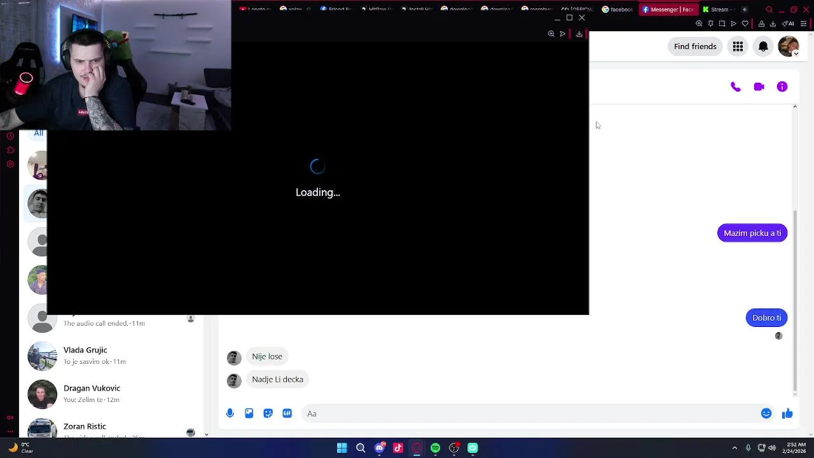814x458 pixels.
Task: Click 'Nije lose' message bubble
Action: point(267,357)
